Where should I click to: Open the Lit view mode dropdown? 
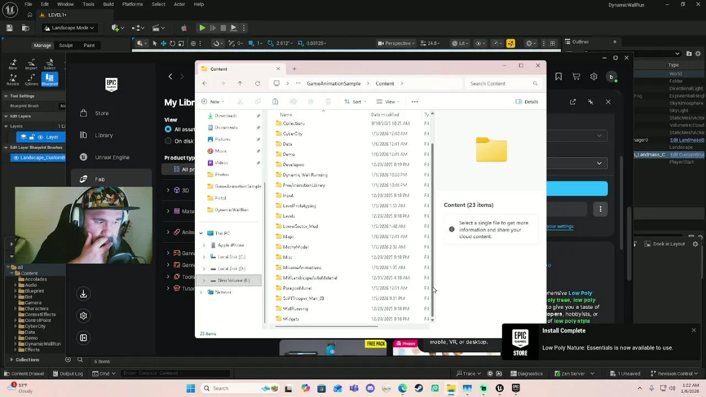[459, 44]
